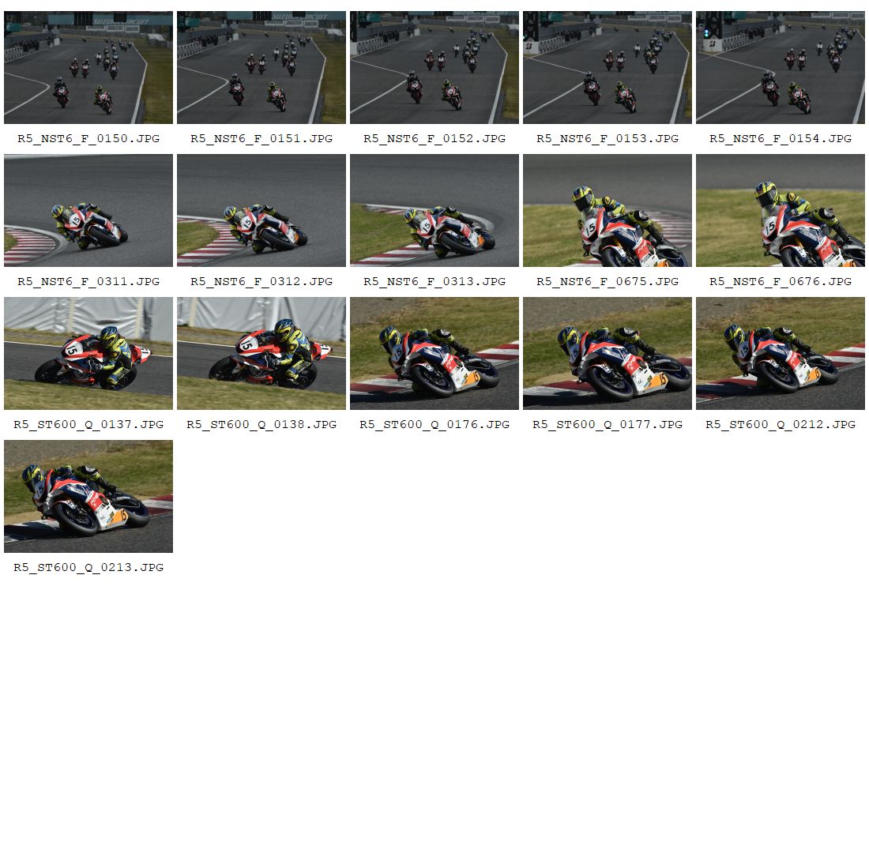Image resolution: width=869 pixels, height=853 pixels.
Task: Select the R5_ST600_Q_0137.JPG thumbnail
Action: [x=88, y=353]
